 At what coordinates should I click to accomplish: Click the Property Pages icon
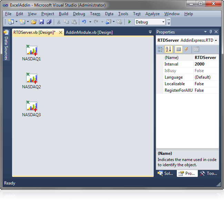[x=196, y=49]
